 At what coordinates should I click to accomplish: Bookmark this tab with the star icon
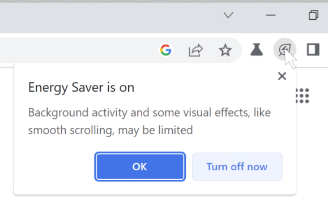coord(225,50)
